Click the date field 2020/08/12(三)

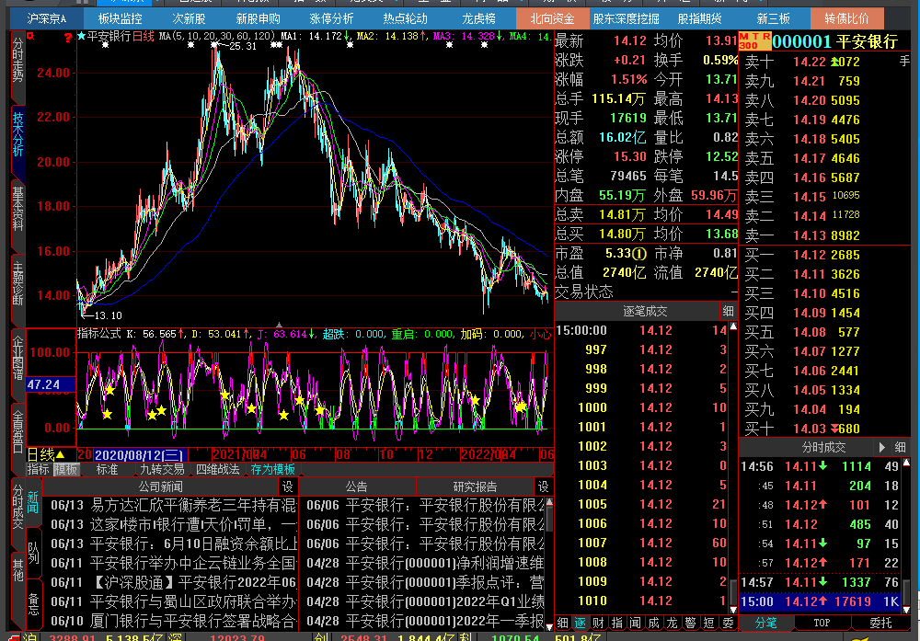pos(140,455)
